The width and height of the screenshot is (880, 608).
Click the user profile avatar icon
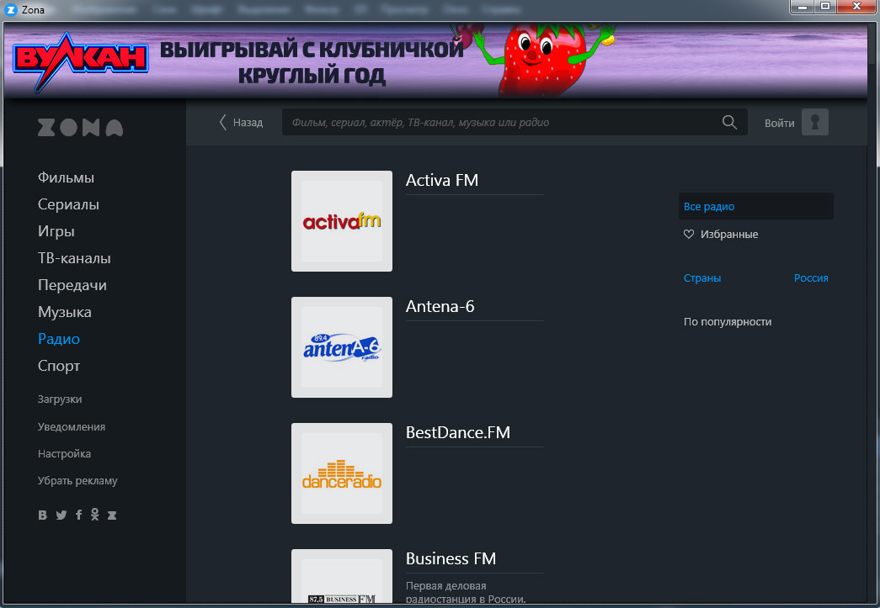[x=815, y=122]
